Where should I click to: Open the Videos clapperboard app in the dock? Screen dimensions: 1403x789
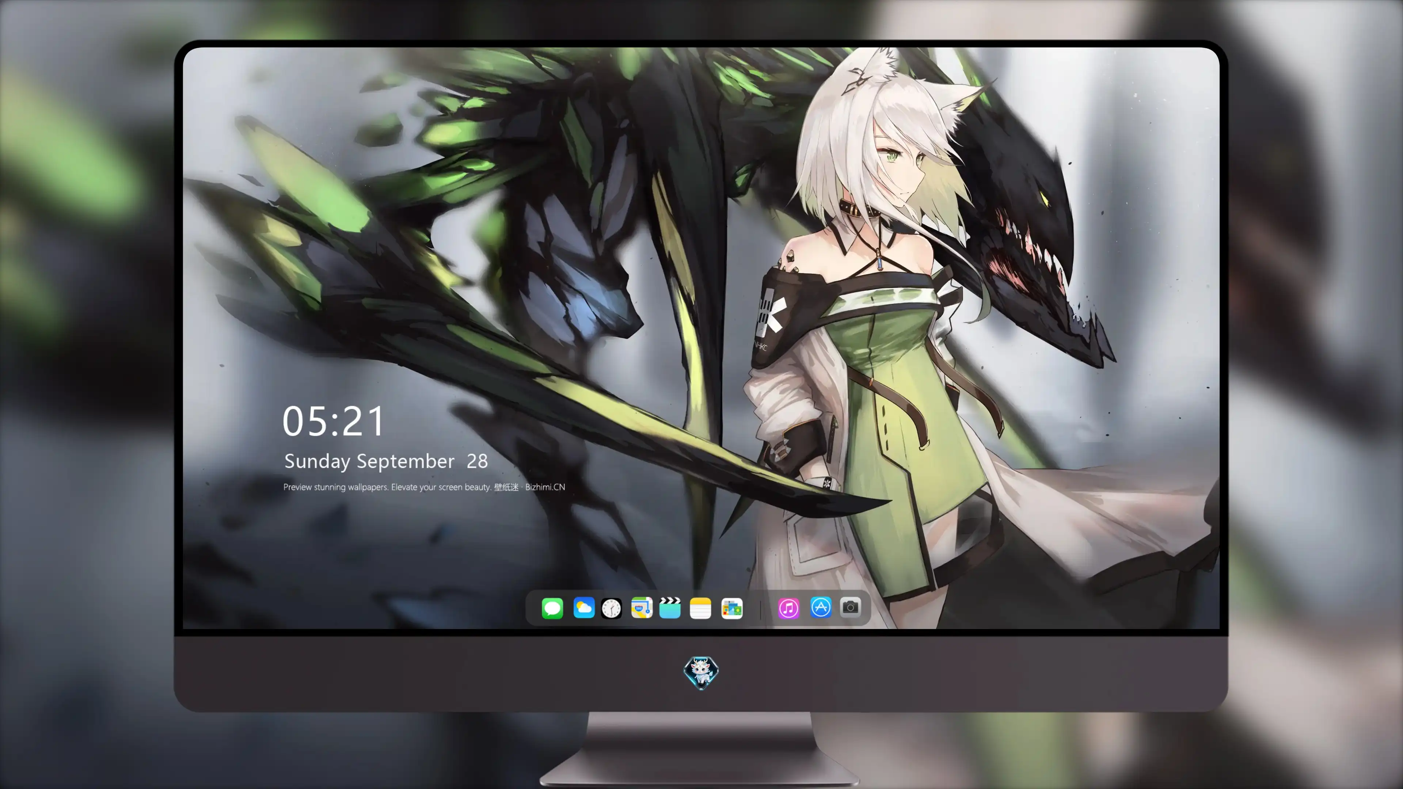(x=670, y=608)
